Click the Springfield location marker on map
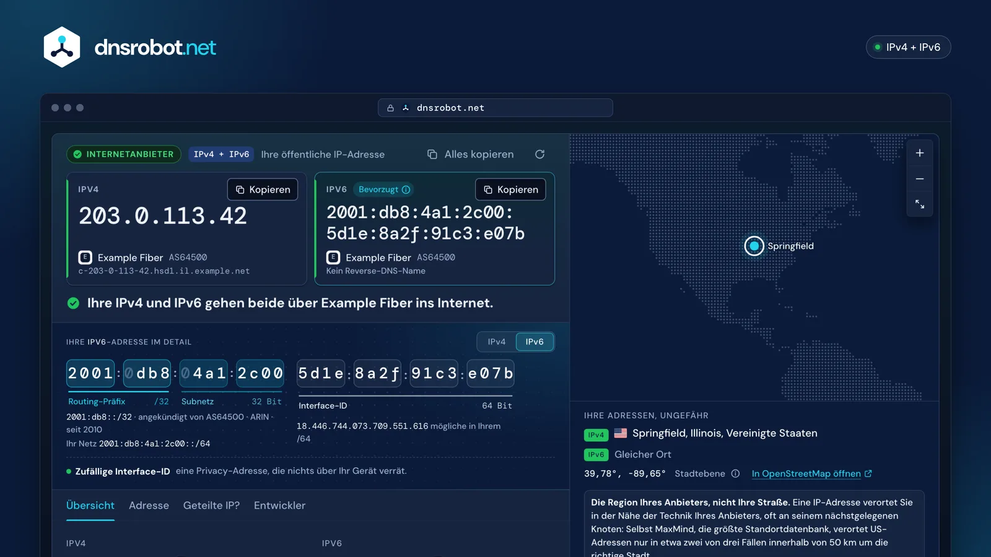Screen dimensions: 991x557 coord(754,246)
